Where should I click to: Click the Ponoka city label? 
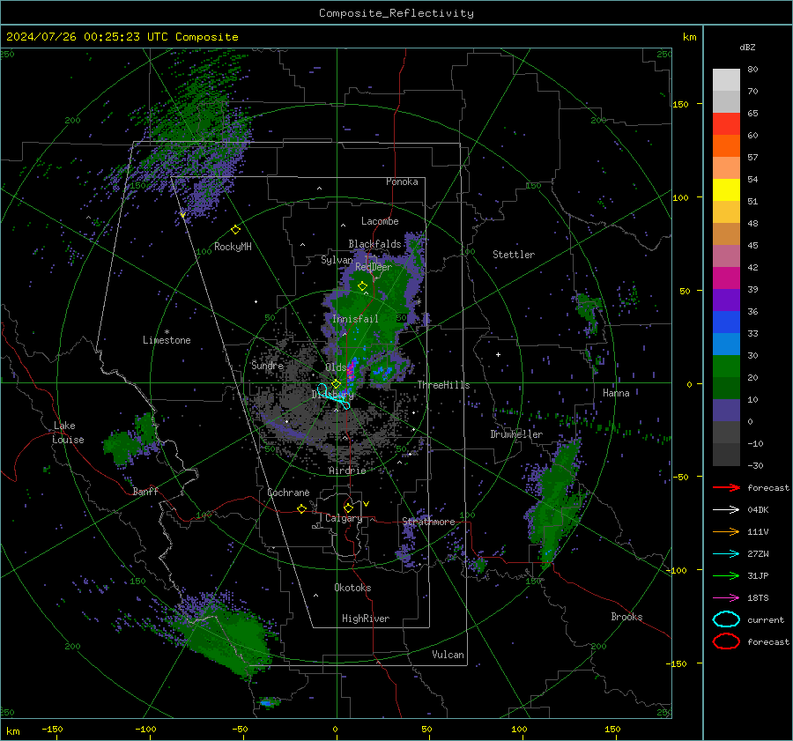402,182
